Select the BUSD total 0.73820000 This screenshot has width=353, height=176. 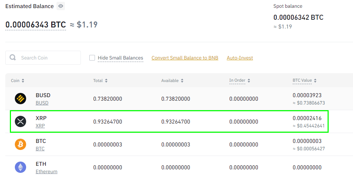[108, 99]
